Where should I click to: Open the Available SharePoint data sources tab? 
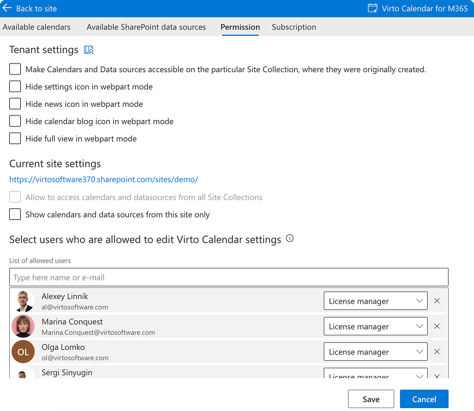(146, 27)
